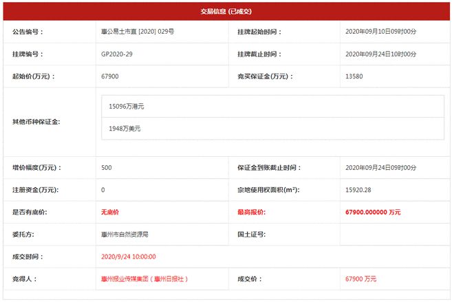This screenshot has height=302, width=454.
Task: Click the entrusting party 惠州市自然资源局
Action: click(124, 234)
